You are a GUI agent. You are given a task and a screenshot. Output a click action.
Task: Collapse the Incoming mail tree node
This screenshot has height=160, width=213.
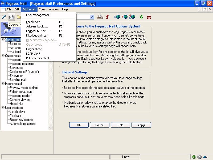[3, 83]
